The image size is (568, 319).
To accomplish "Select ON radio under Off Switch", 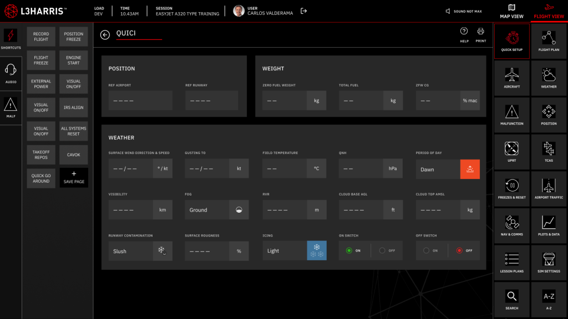I will pos(426,251).
